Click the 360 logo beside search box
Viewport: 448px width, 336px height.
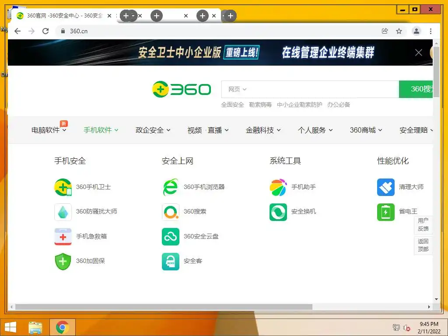pos(182,89)
